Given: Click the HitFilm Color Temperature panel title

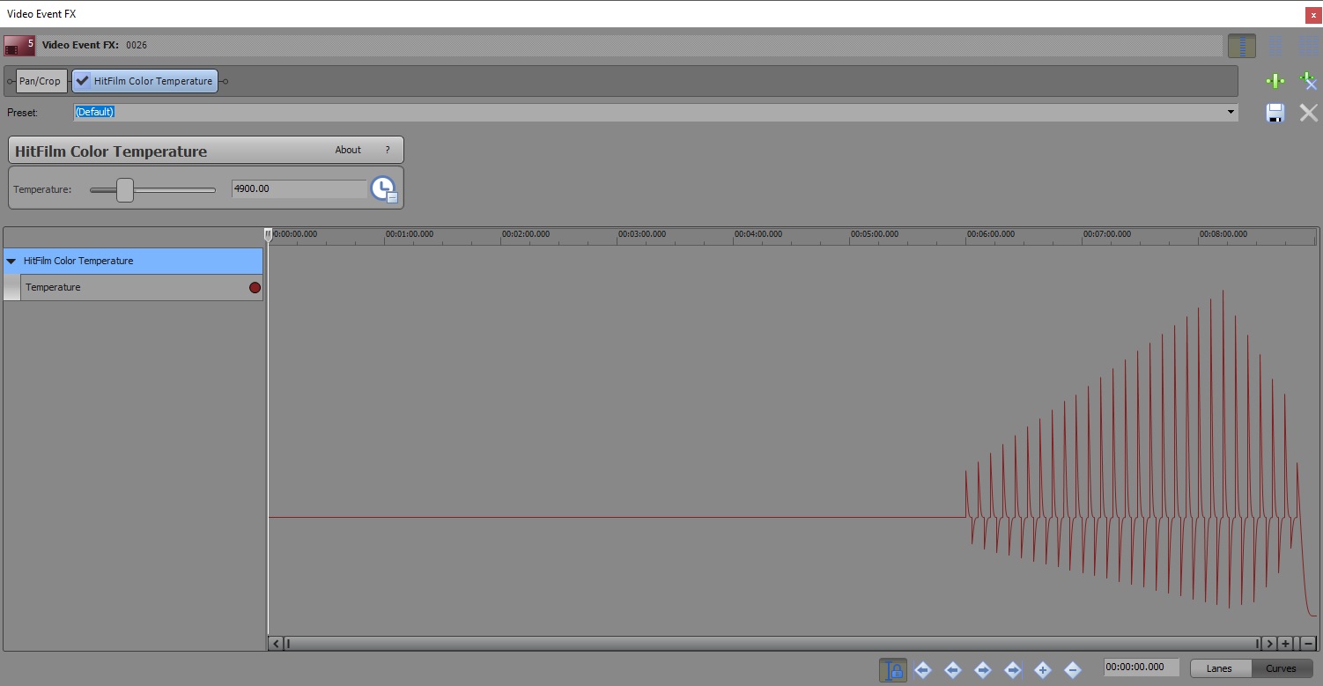Looking at the screenshot, I should [x=111, y=151].
